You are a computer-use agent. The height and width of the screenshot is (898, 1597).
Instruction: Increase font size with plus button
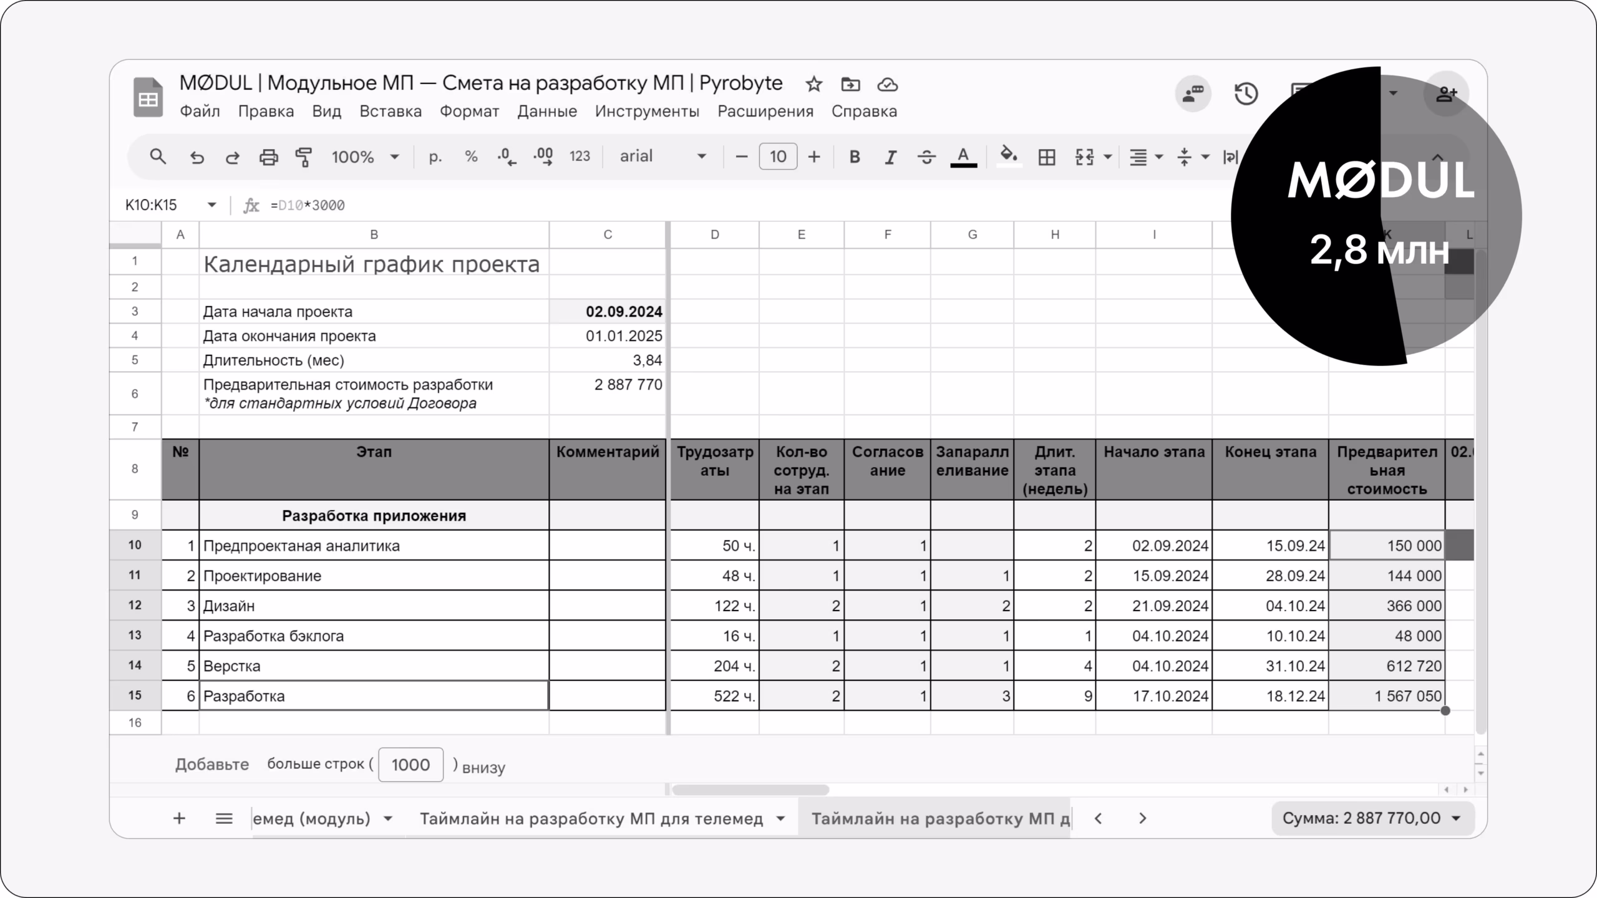(x=814, y=157)
